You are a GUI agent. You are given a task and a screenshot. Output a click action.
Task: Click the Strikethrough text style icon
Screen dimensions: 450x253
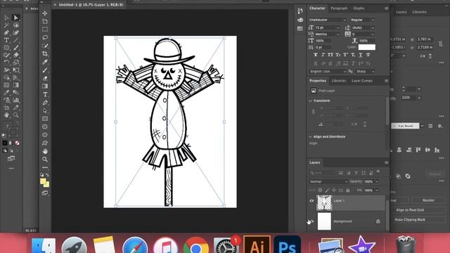(368, 55)
